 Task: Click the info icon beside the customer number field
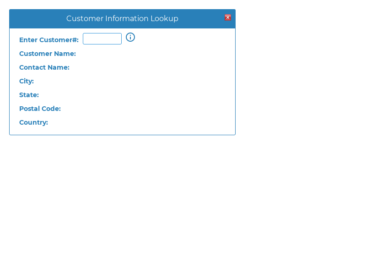point(130,37)
